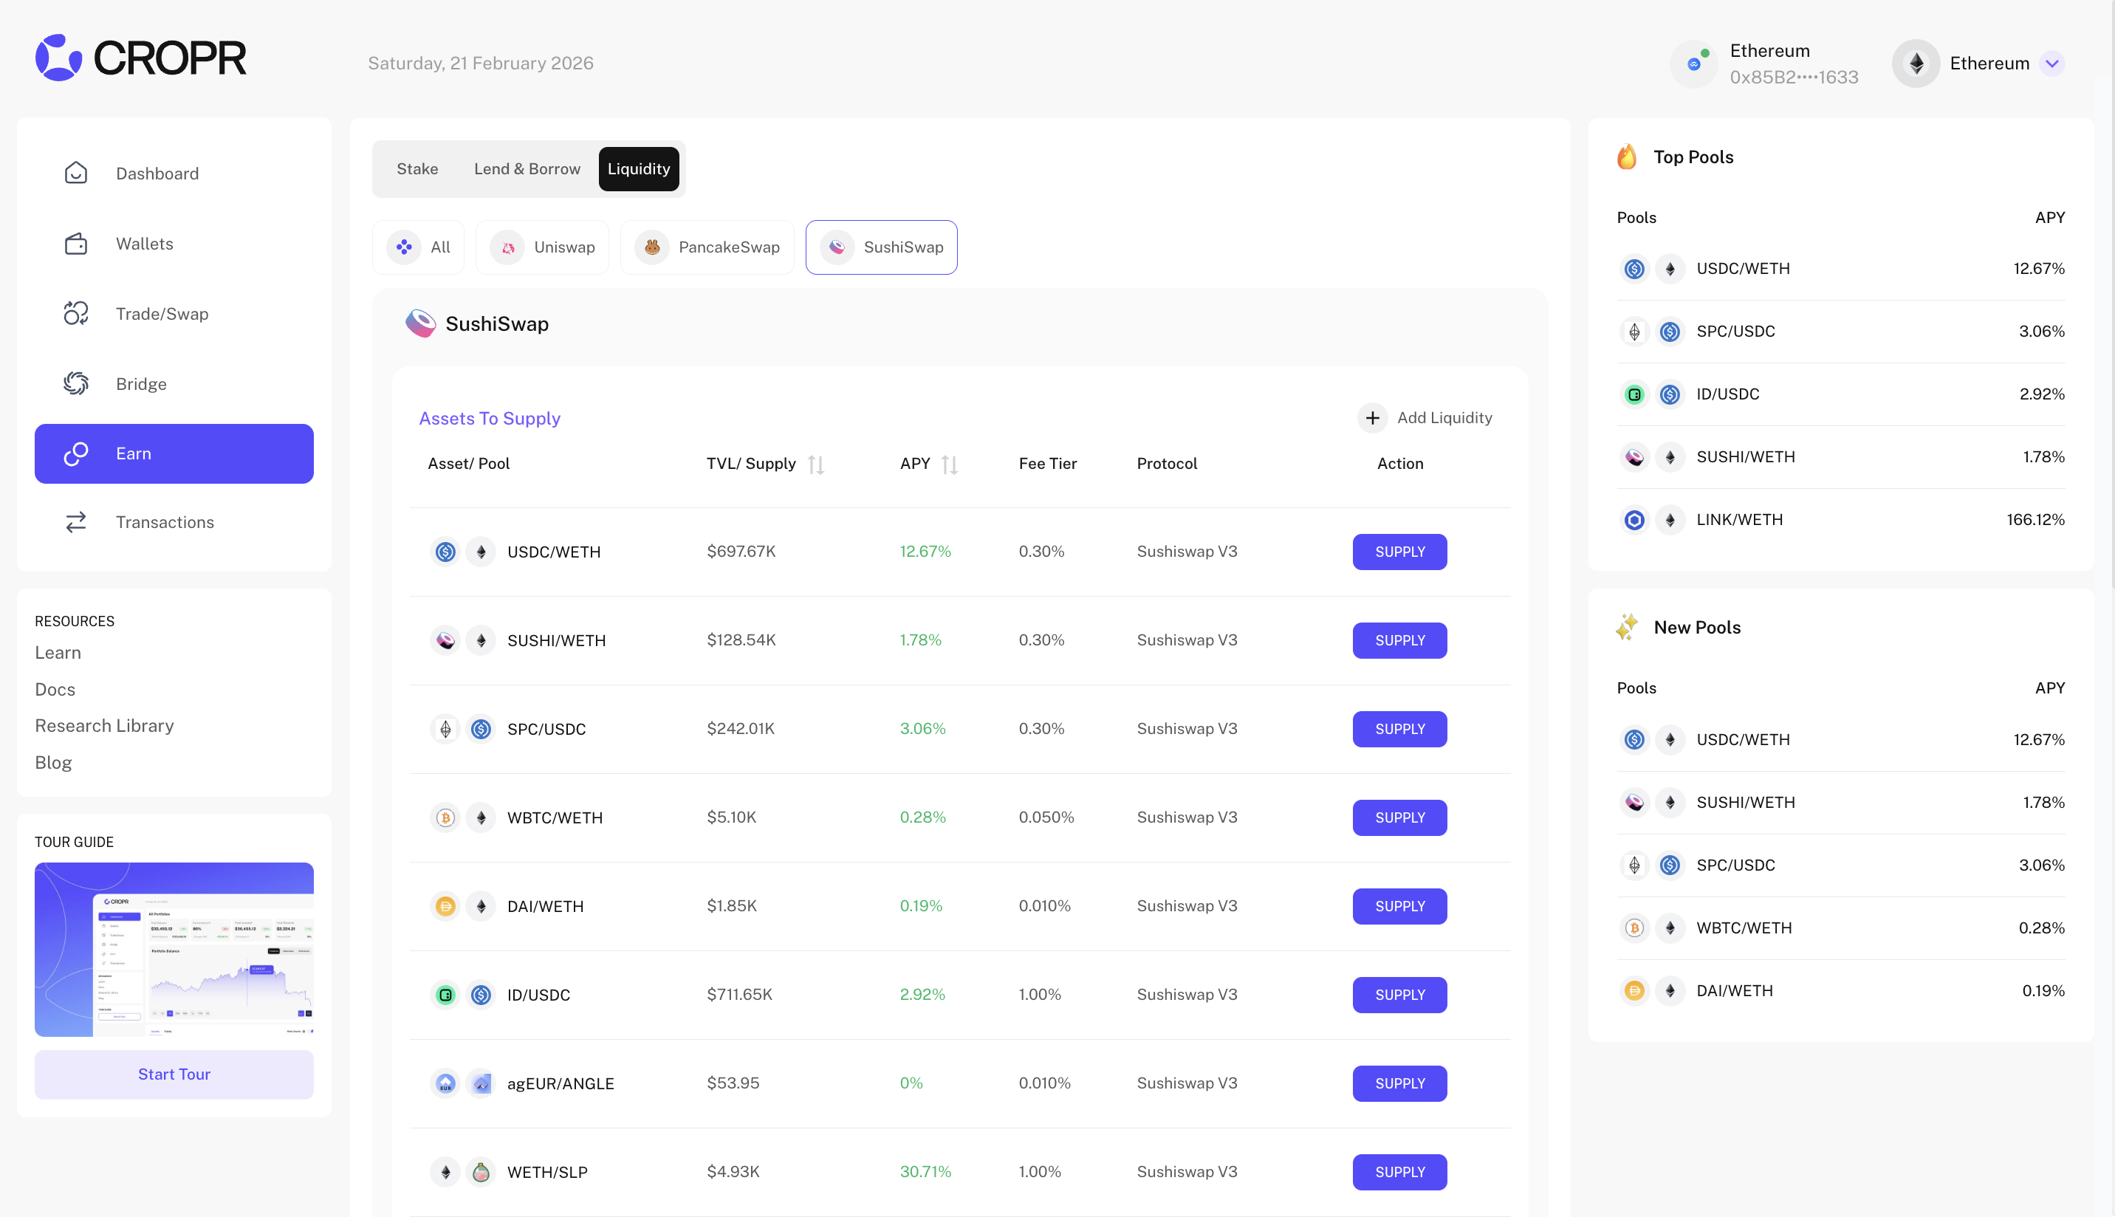Image resolution: width=2115 pixels, height=1217 pixels.
Task: Open Transactions from the sidebar
Action: pos(174,522)
